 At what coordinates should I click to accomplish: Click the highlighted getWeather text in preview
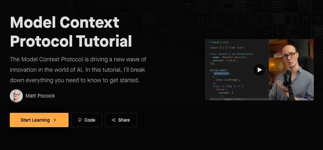coord(222,73)
